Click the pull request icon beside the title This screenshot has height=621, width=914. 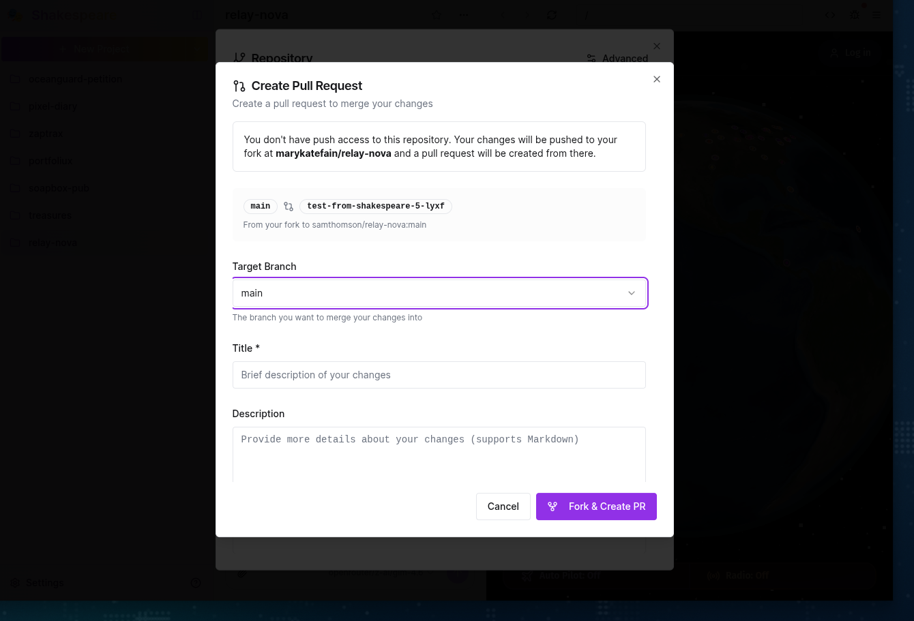(239, 86)
